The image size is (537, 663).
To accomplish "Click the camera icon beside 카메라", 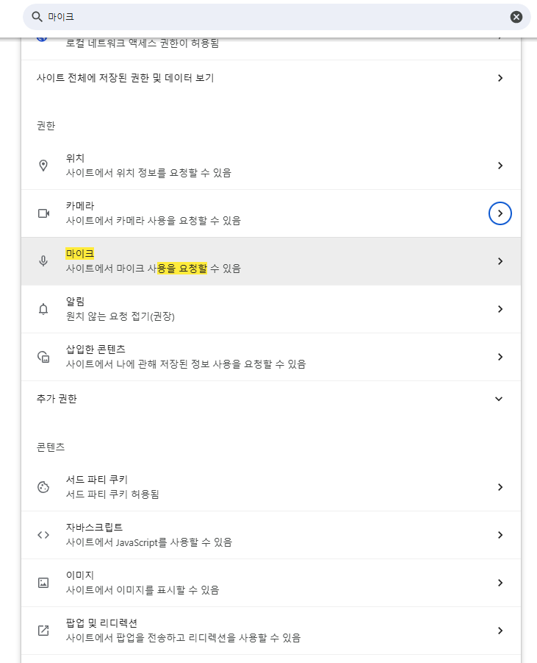I will click(x=43, y=213).
